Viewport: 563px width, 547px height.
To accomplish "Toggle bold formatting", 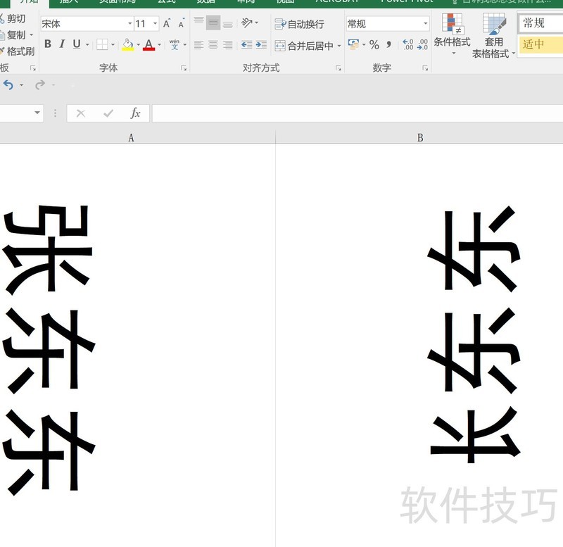I will pos(48,44).
